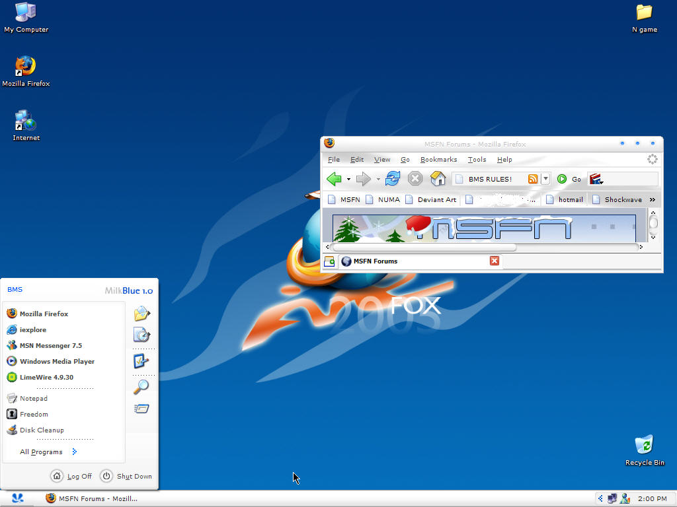Open the address bar URL dropdown
Screen dimensions: 677x507
tap(545, 178)
